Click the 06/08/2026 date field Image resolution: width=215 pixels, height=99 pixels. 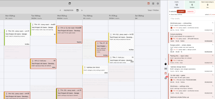click(x=69, y=10)
